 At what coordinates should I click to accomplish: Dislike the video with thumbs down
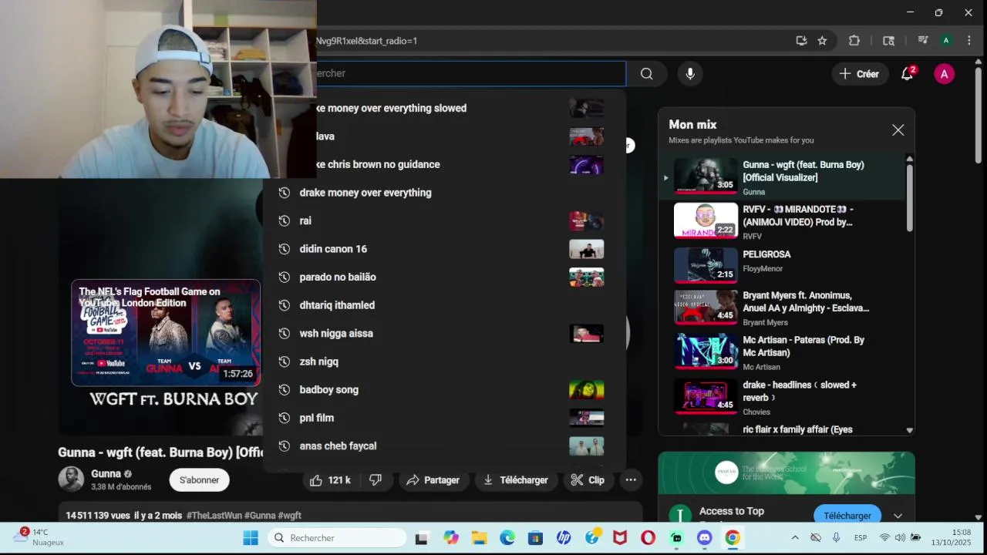[376, 480]
